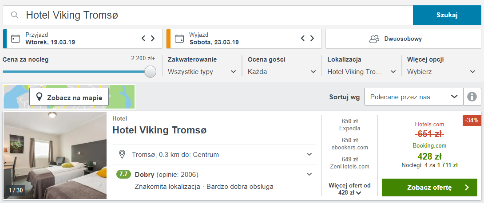The image size is (484, 203).
Task: Click the Zobacz ofertę button
Action: pos(429,187)
